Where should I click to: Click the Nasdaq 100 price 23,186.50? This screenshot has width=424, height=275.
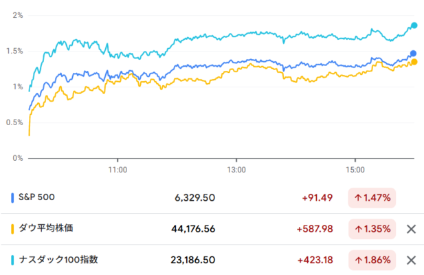point(193,260)
